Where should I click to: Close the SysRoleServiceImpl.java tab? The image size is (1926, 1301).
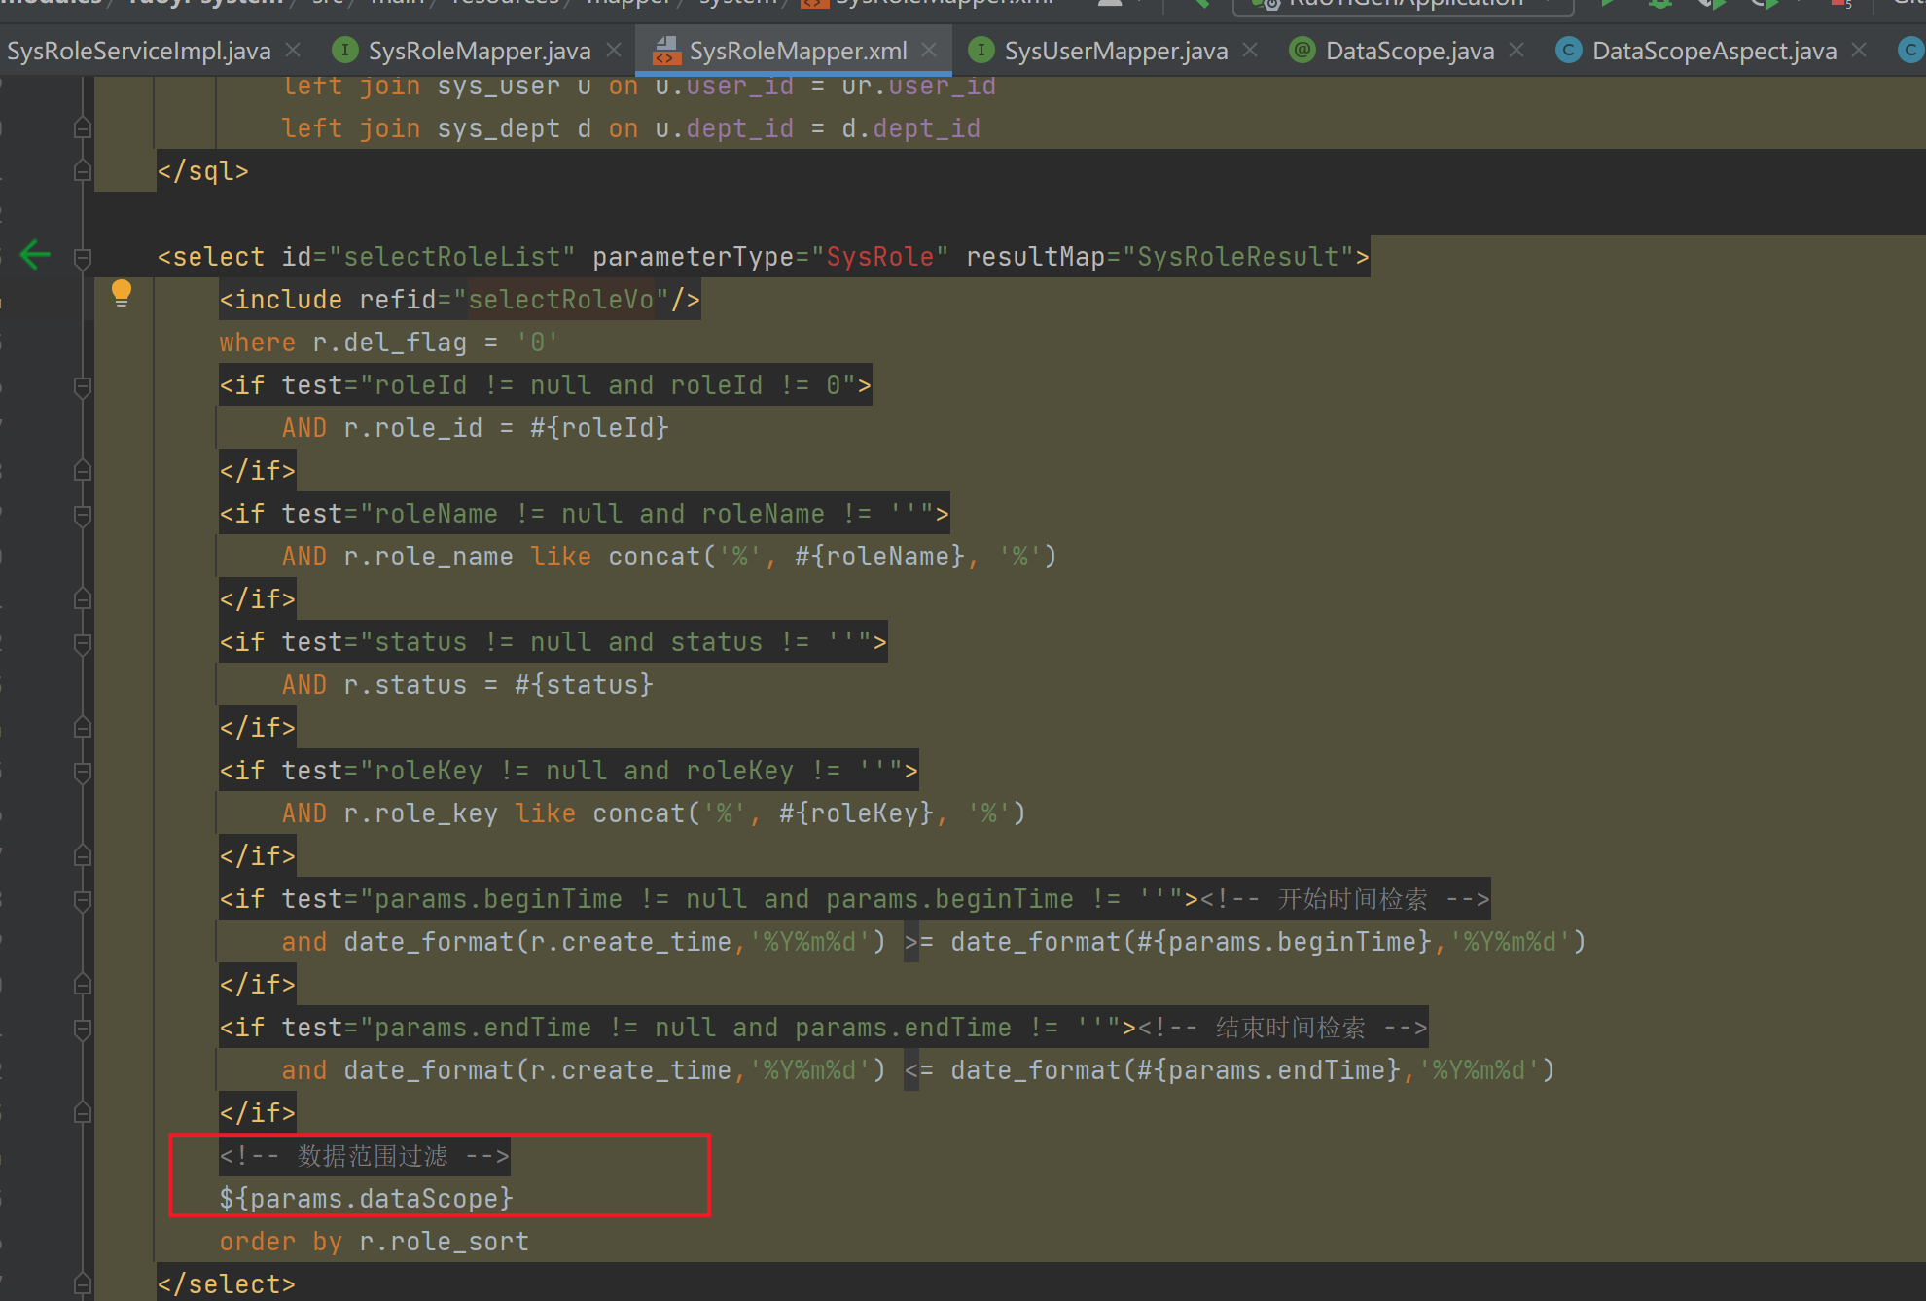(294, 50)
